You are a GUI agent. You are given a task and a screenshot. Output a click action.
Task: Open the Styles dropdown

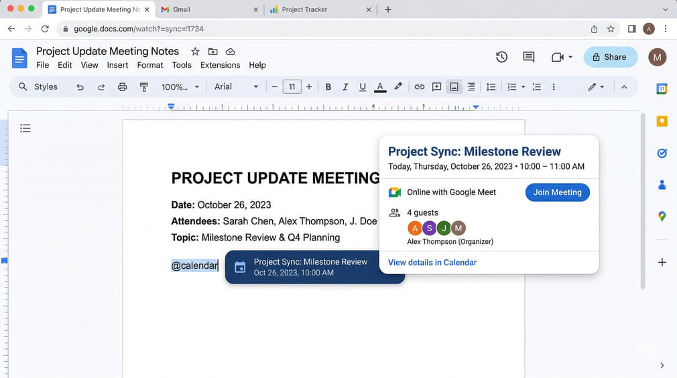coord(46,86)
